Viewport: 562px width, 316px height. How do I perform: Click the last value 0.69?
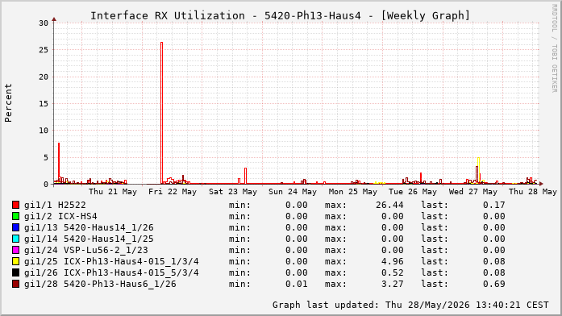click(494, 284)
